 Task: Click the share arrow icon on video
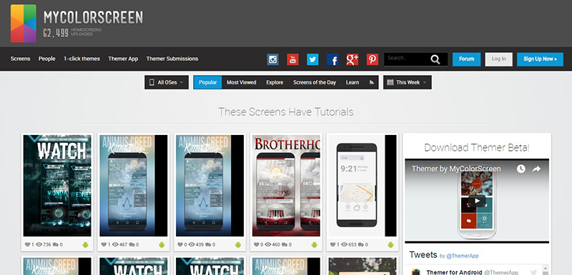point(536,169)
